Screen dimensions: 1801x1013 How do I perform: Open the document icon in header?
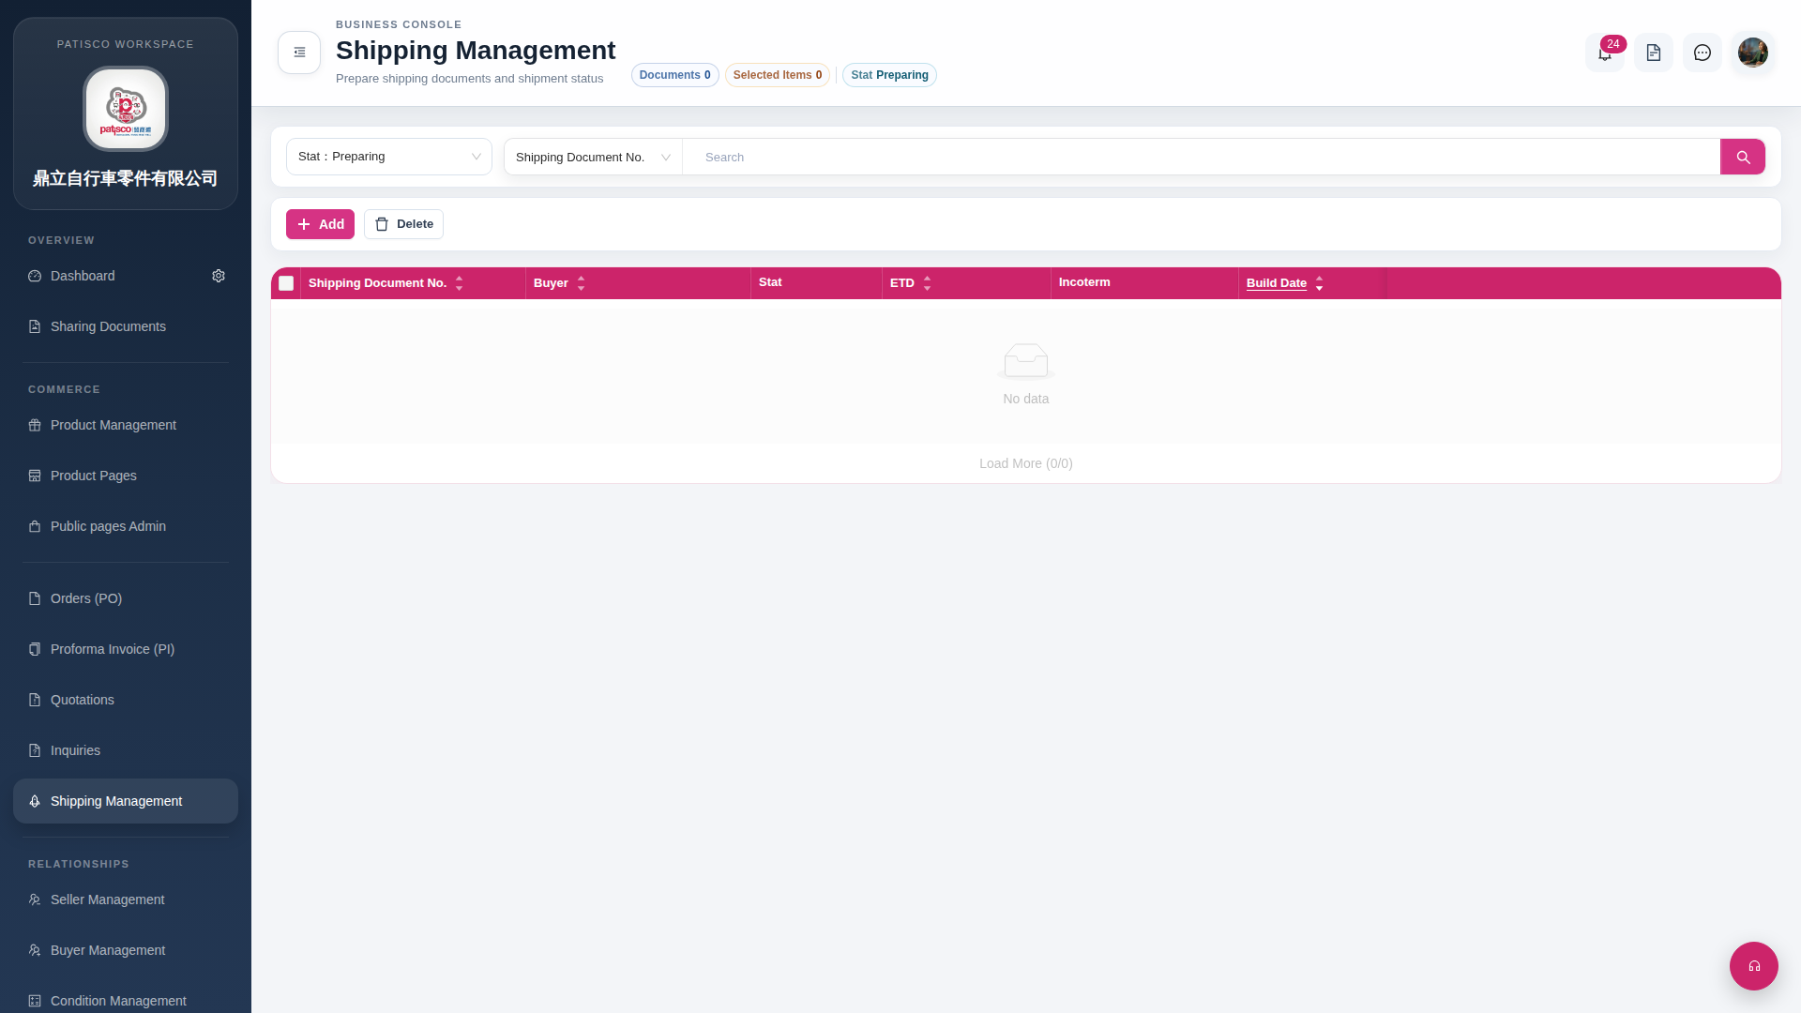point(1654,53)
